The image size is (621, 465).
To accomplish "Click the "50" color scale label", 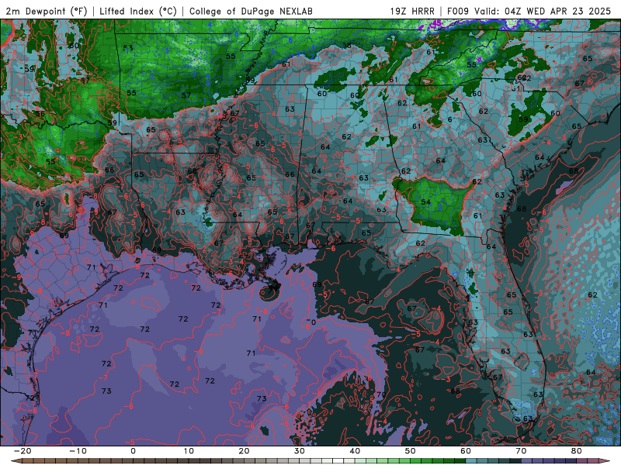I will [411, 451].
